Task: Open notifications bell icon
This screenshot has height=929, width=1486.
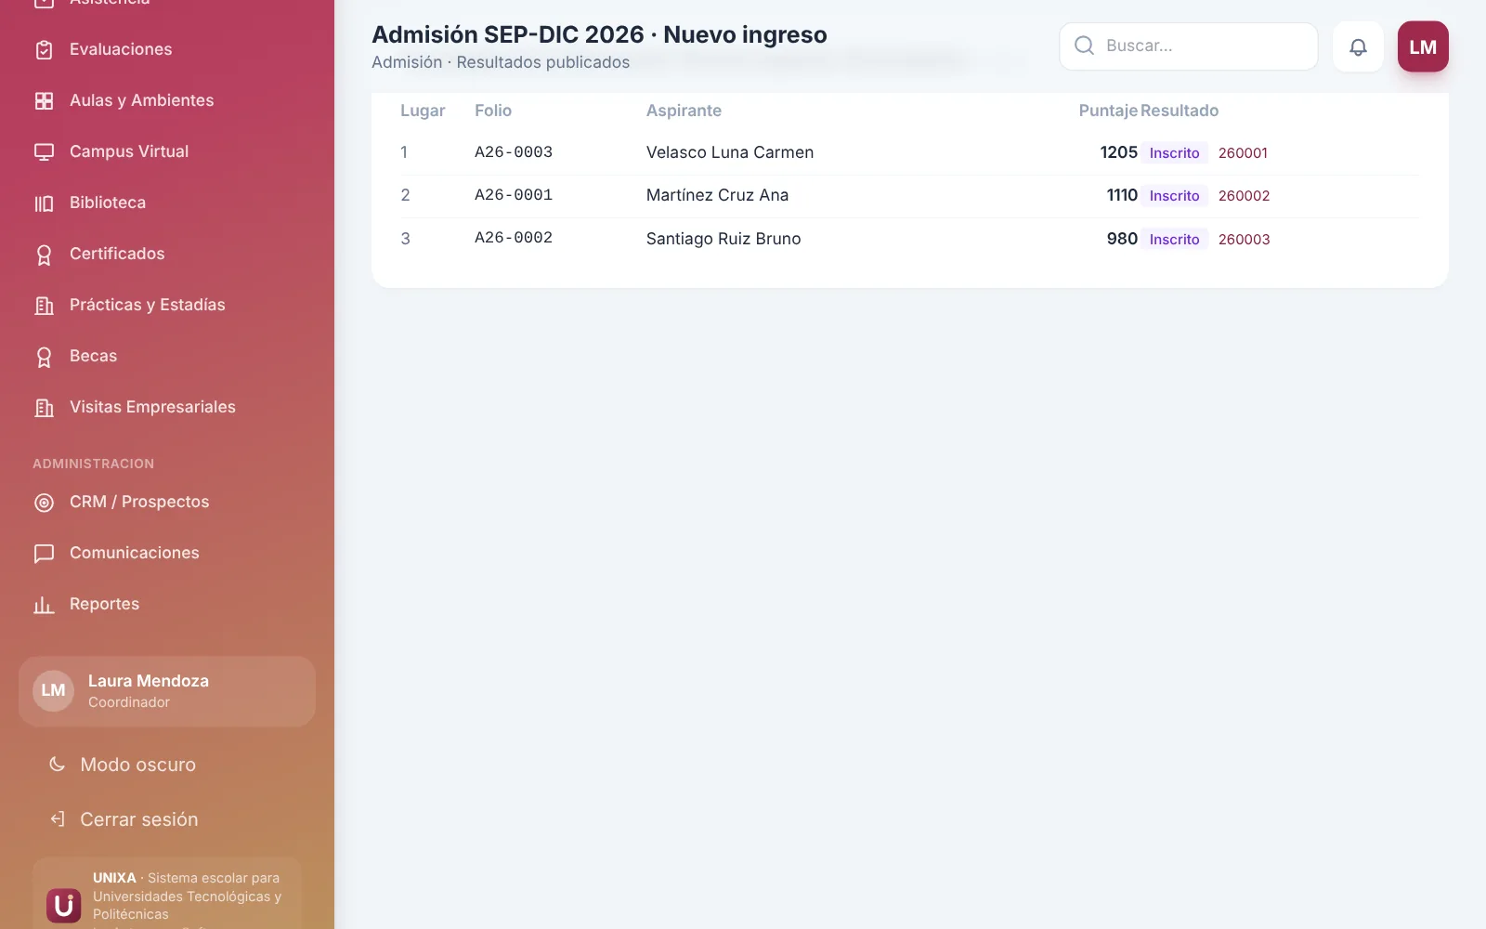Action: [1358, 46]
